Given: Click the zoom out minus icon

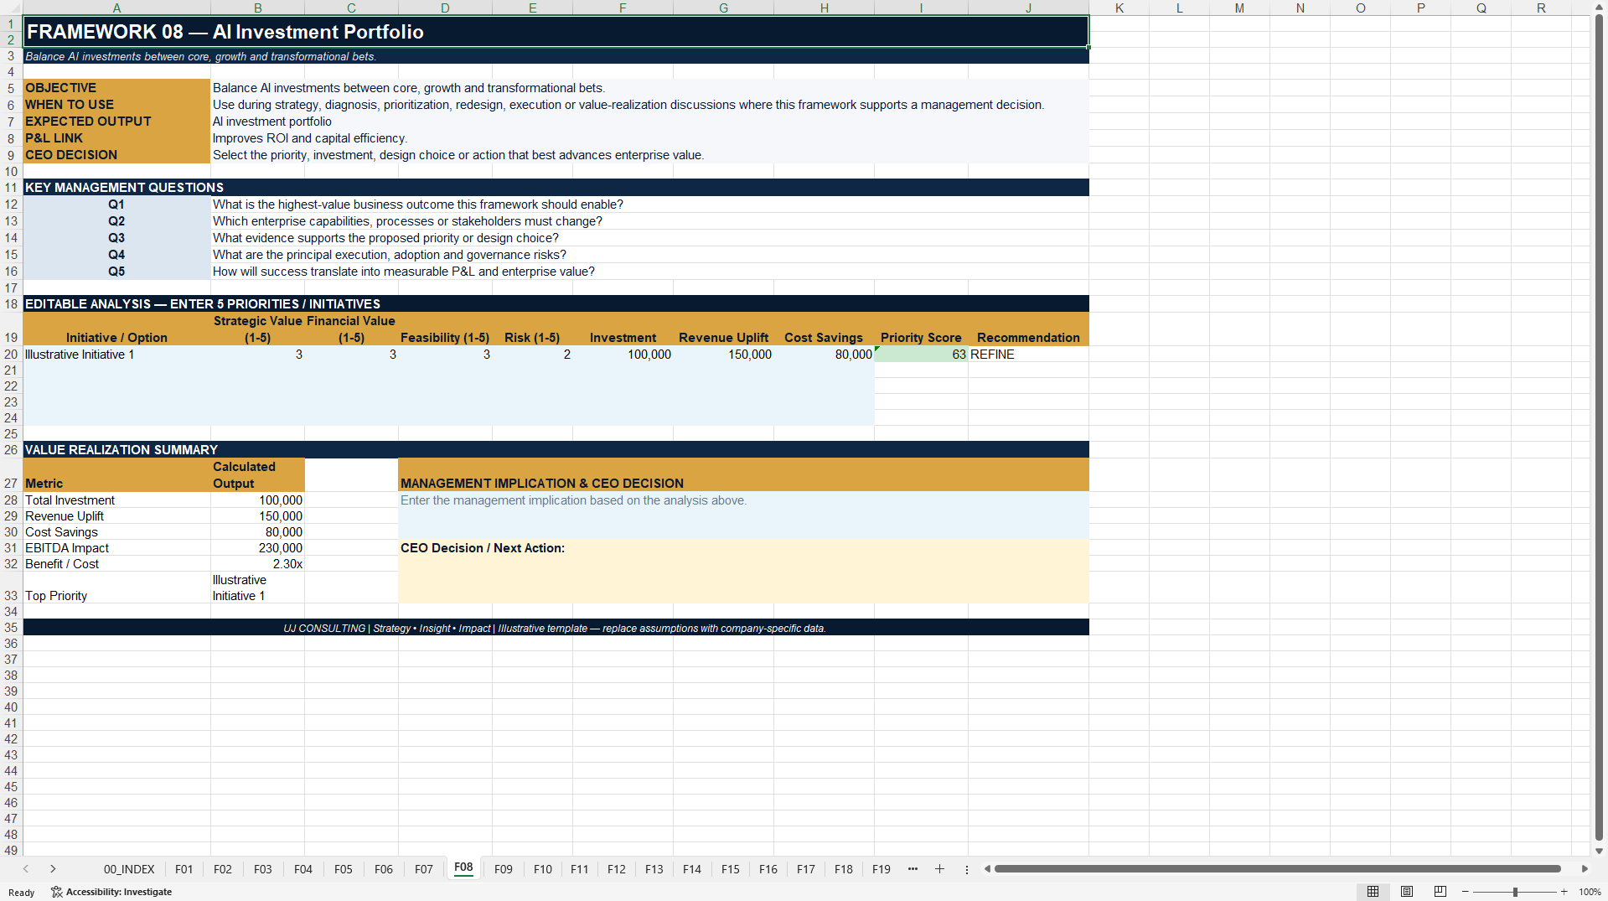Looking at the screenshot, I should 1466,892.
